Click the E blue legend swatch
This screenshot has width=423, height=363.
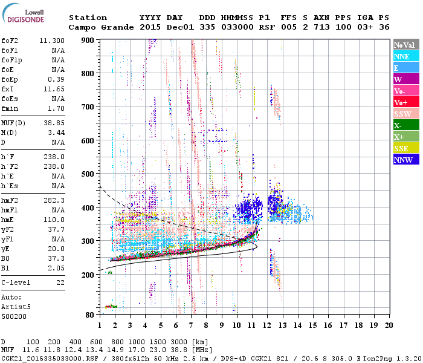click(x=406, y=68)
